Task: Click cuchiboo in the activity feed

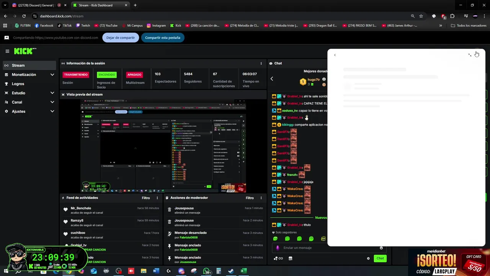Action: (x=78, y=233)
